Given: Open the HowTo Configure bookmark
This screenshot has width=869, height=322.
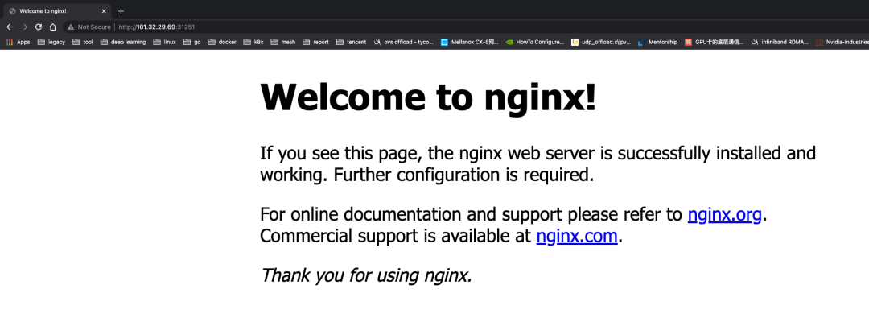Looking at the screenshot, I should tap(535, 42).
